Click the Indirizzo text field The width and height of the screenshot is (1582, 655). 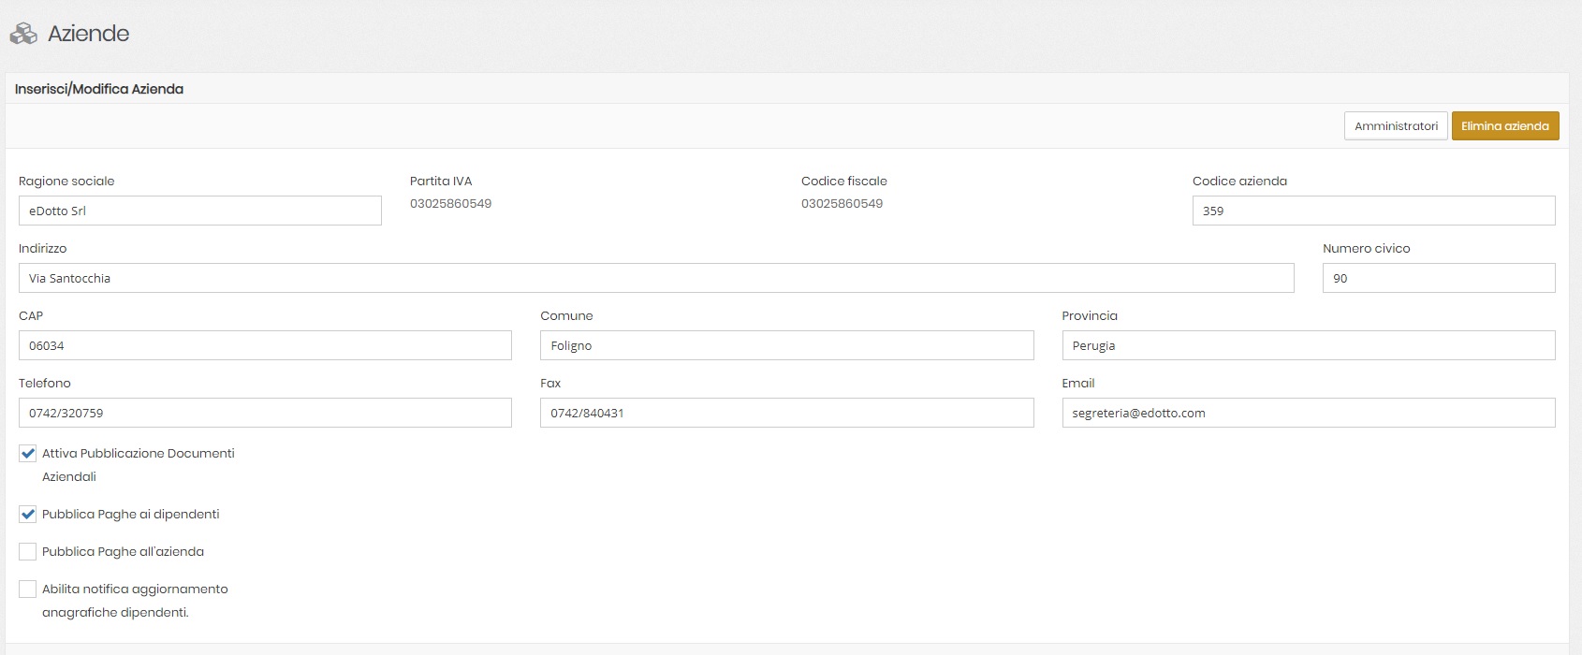tap(655, 278)
